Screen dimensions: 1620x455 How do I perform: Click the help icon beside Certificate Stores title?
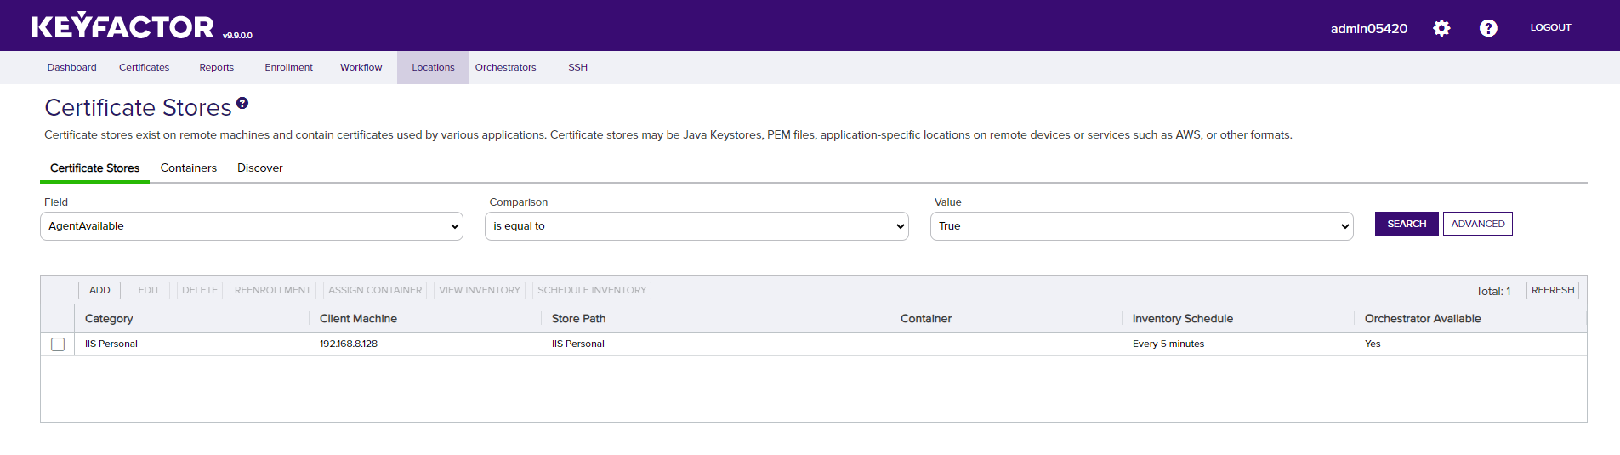[242, 103]
